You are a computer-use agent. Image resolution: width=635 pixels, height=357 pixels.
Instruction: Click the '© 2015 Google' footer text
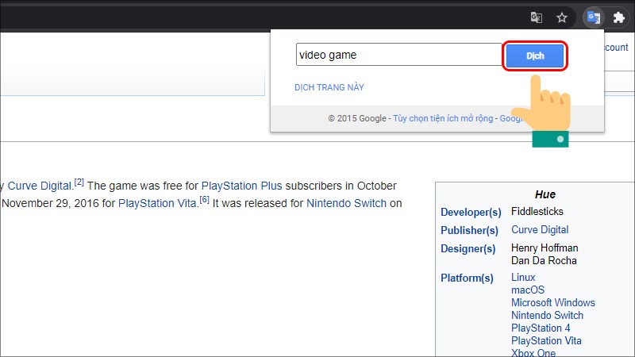click(356, 118)
